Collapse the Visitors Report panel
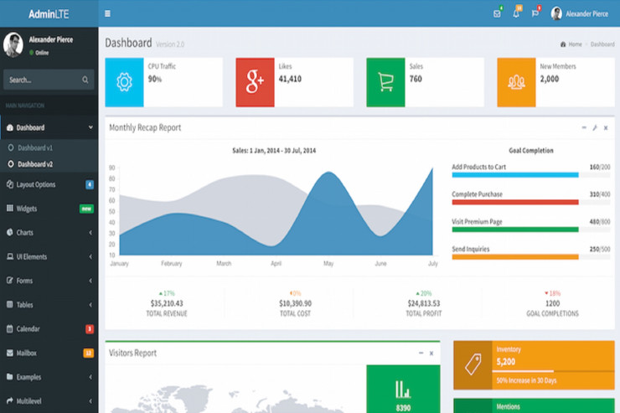The image size is (620, 413). tap(421, 354)
